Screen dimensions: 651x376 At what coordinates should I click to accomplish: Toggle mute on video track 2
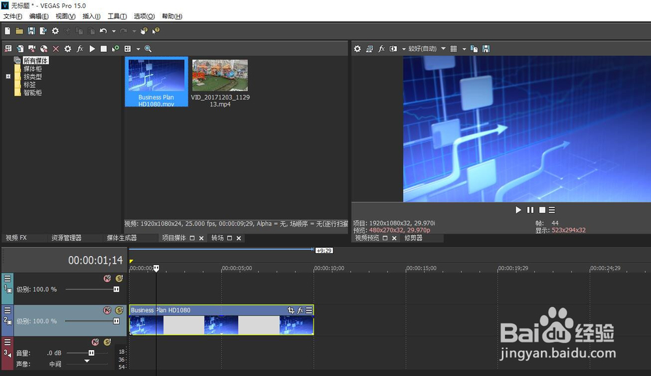point(107,310)
